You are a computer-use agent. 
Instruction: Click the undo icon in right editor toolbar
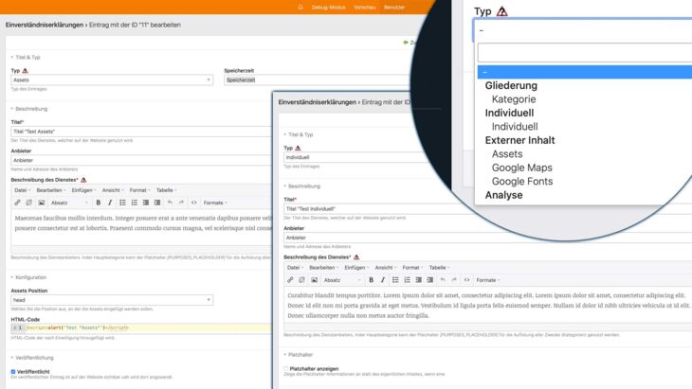(x=442, y=280)
